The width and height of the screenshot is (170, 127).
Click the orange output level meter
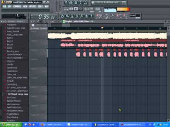point(123,10)
